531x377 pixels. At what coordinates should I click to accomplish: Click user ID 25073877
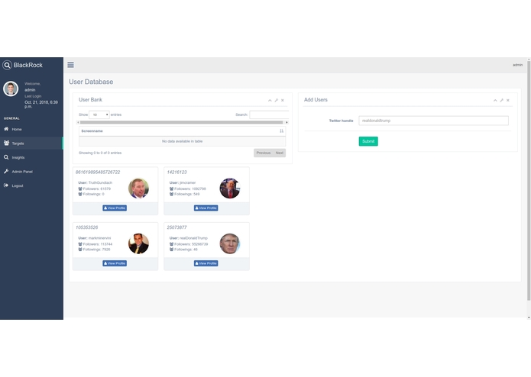(x=176, y=227)
